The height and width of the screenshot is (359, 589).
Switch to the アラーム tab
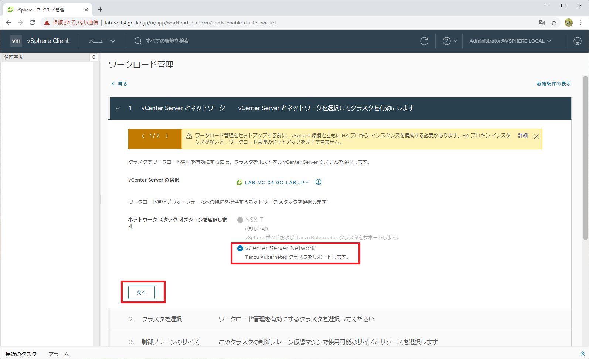pyautogui.click(x=59, y=354)
